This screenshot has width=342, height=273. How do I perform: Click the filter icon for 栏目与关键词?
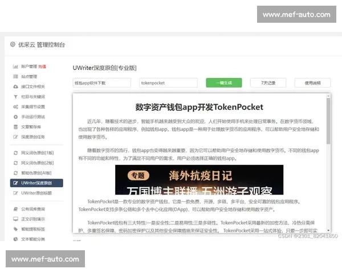pos(15,97)
